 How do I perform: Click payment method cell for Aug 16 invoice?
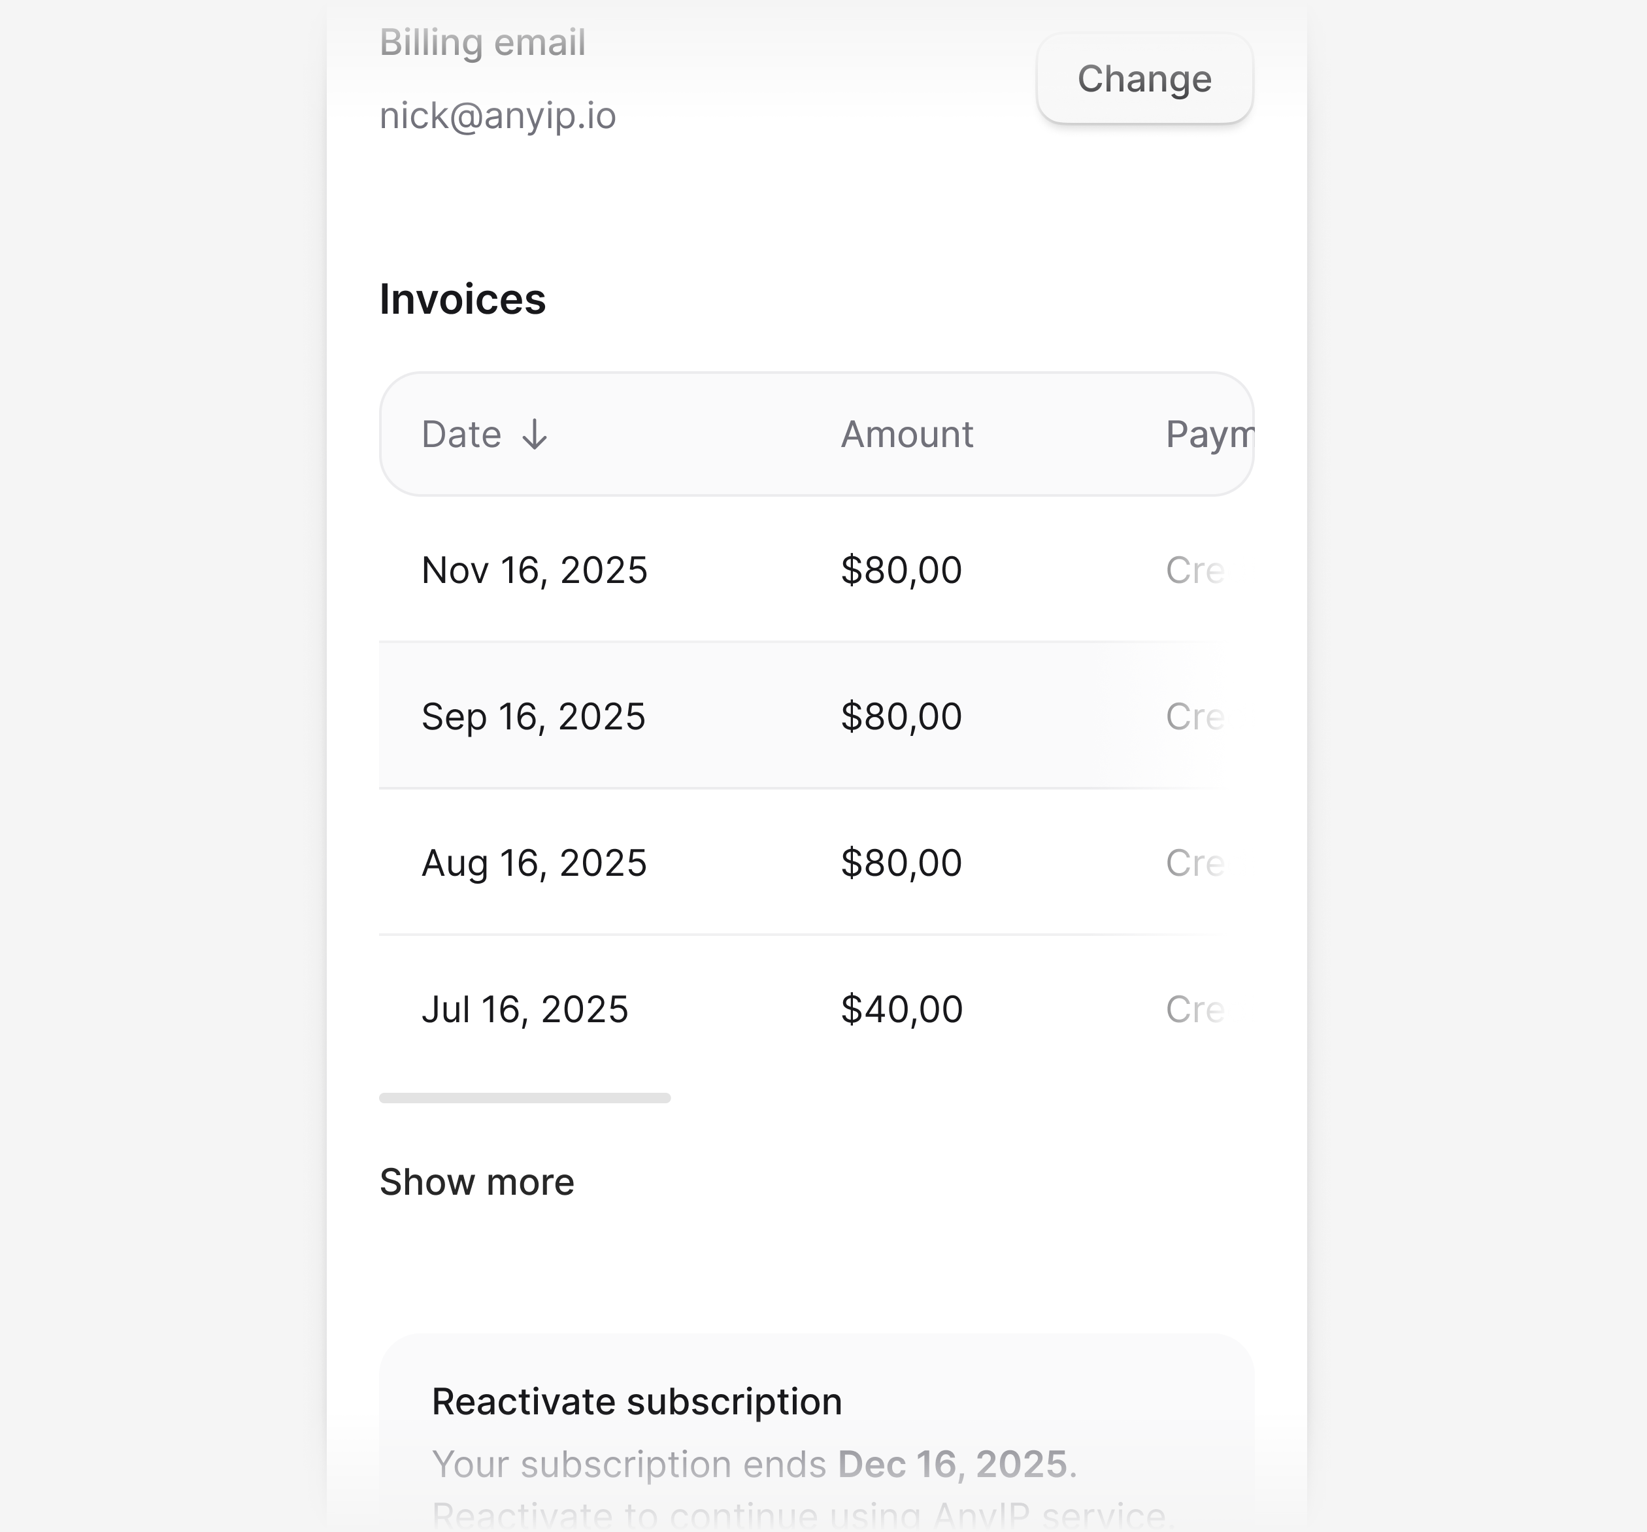click(x=1194, y=863)
